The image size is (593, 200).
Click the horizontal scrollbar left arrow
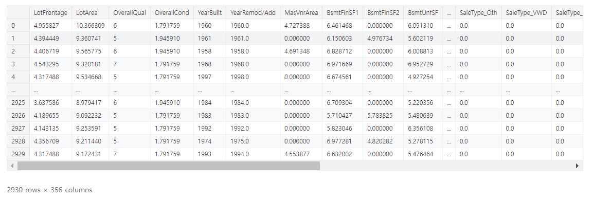pyautogui.click(x=12, y=166)
